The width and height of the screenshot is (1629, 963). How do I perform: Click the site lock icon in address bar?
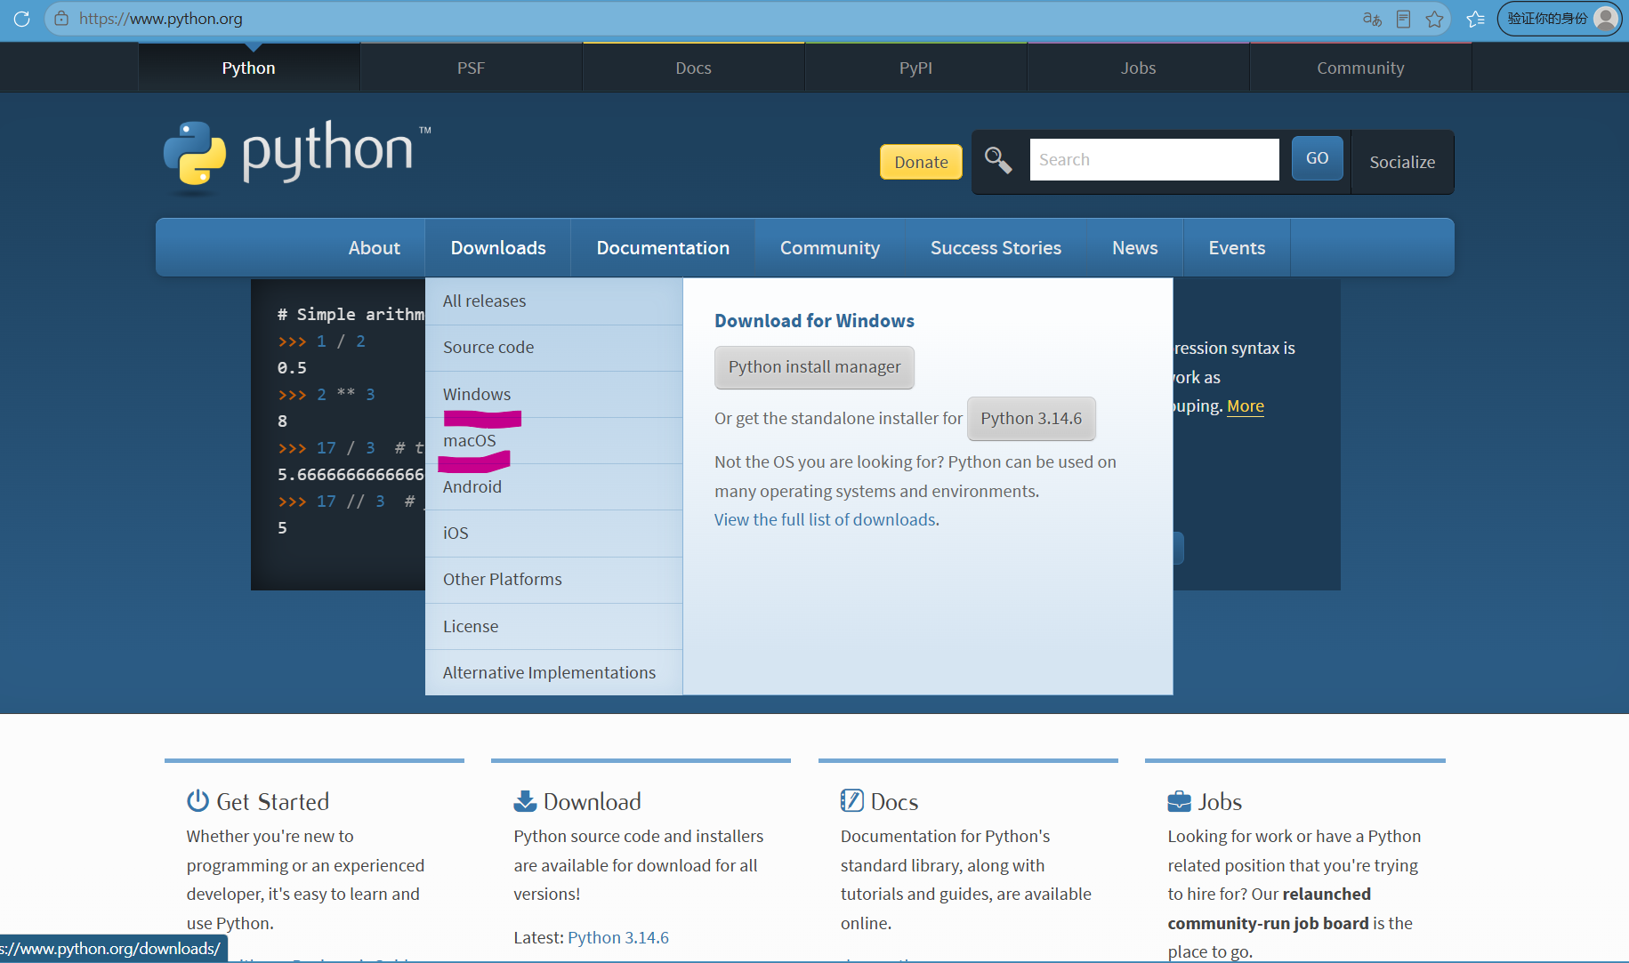click(60, 19)
